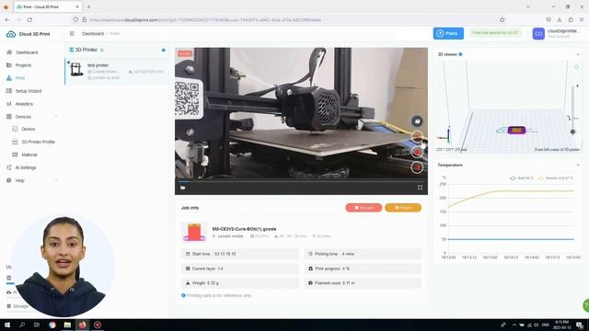This screenshot has width=589, height=331.
Task: Click the Plans upgrade button
Action: pyautogui.click(x=448, y=33)
